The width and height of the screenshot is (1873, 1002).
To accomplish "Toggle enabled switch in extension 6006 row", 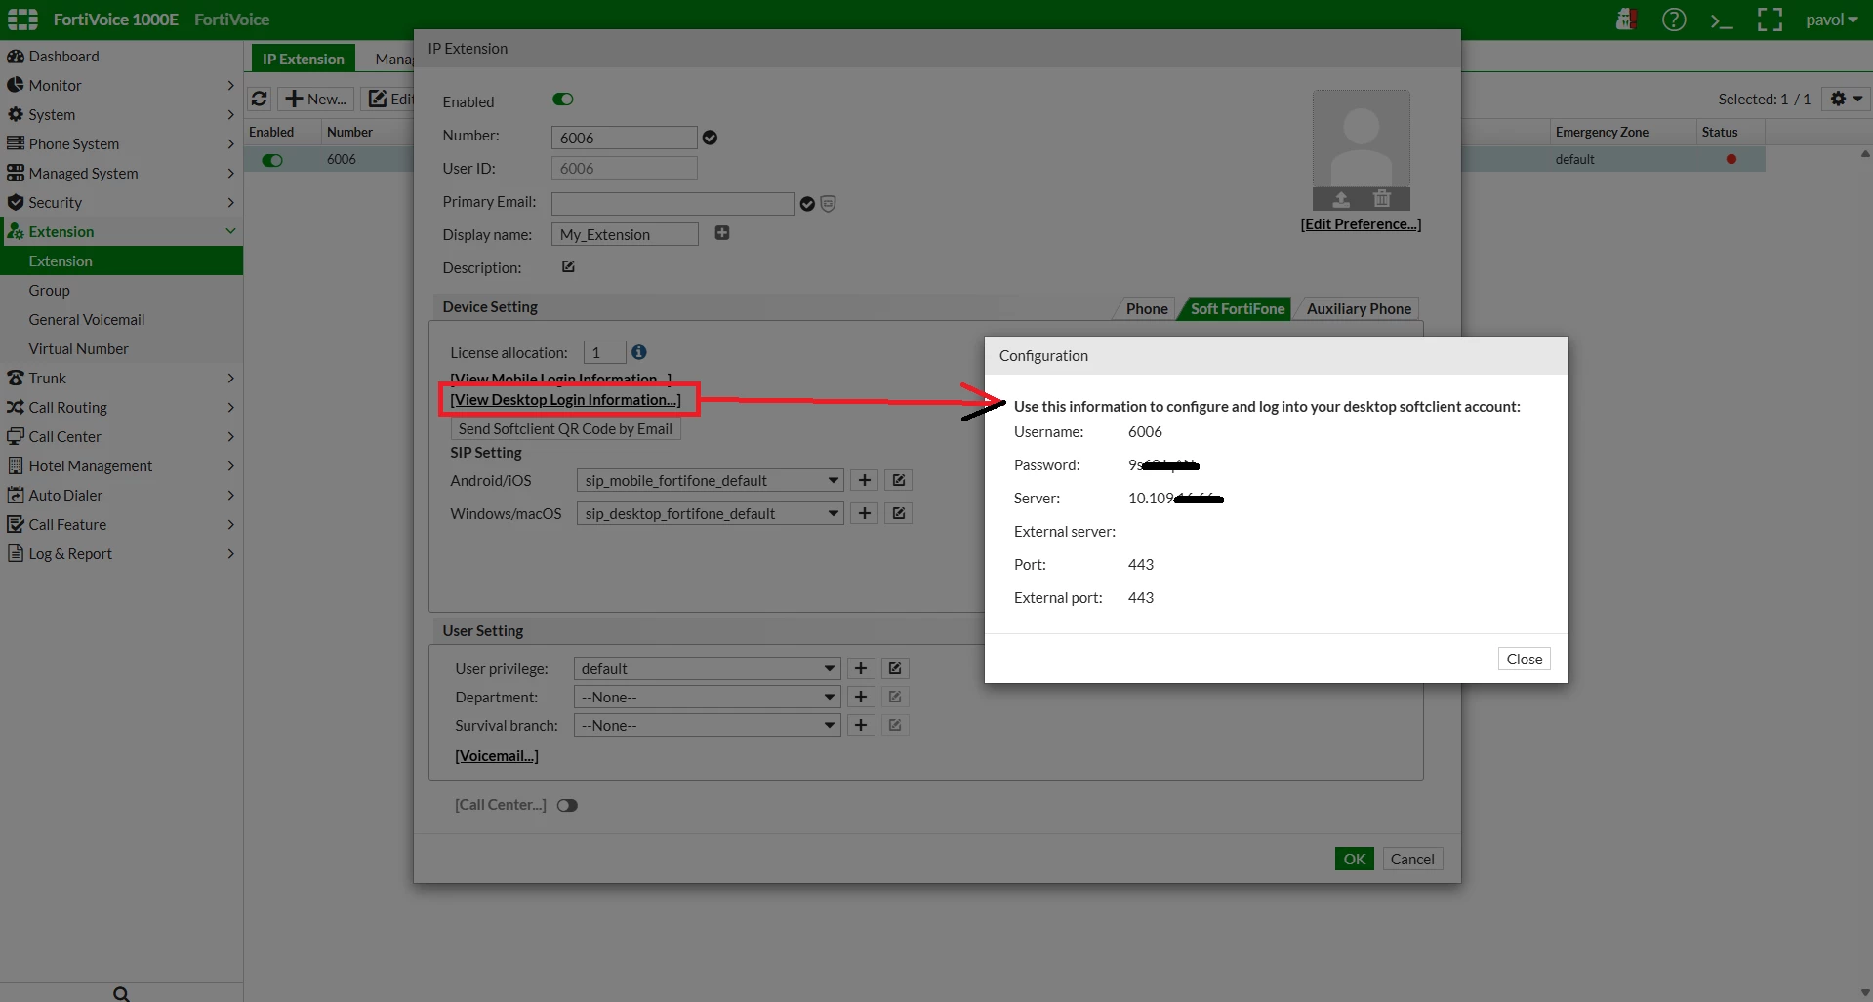I will (272, 160).
